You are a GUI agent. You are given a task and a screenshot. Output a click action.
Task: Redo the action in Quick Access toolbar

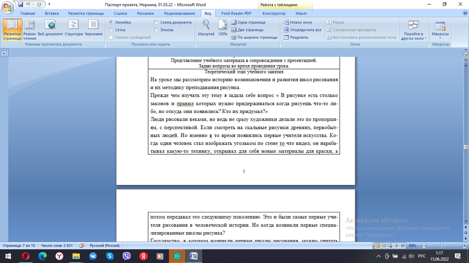pyautogui.click(x=39, y=4)
